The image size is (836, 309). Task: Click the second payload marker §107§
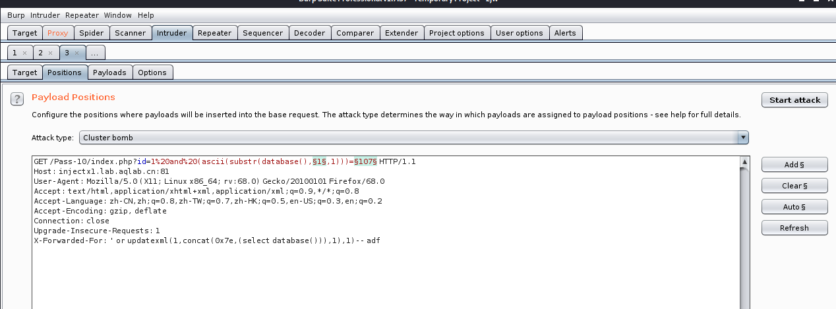point(366,161)
